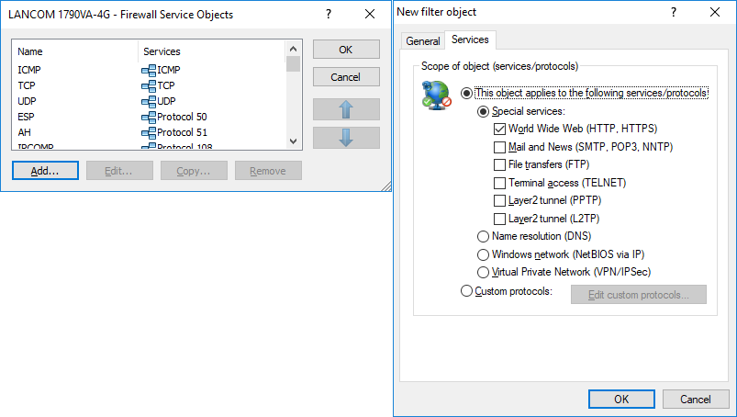Click the UDP service object icon

coord(149,101)
